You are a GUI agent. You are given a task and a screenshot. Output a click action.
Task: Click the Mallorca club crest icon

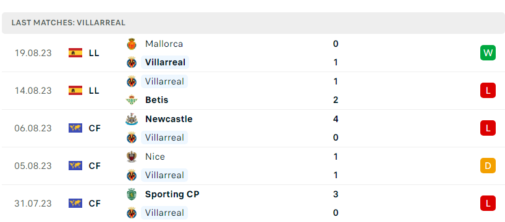tap(132, 44)
